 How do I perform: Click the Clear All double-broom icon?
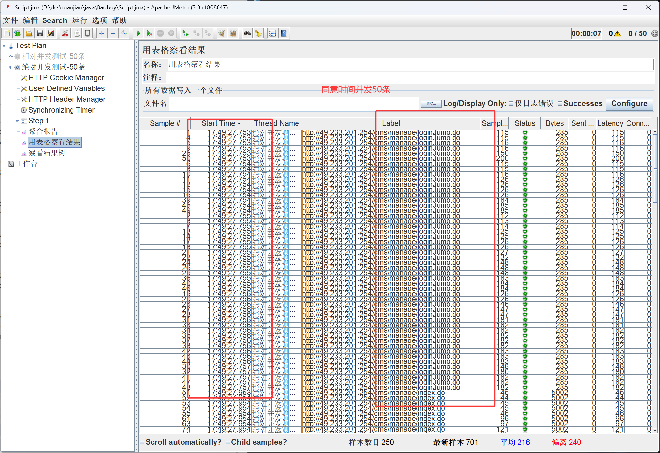pos(233,33)
